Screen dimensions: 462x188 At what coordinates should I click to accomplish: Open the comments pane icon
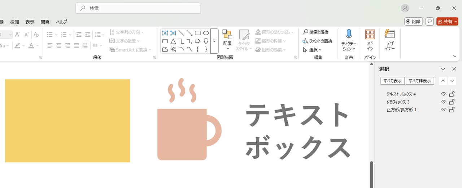(x=430, y=22)
